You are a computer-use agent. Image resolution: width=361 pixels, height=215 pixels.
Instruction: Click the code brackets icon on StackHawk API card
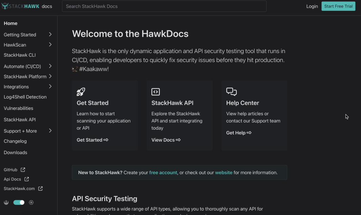[156, 92]
